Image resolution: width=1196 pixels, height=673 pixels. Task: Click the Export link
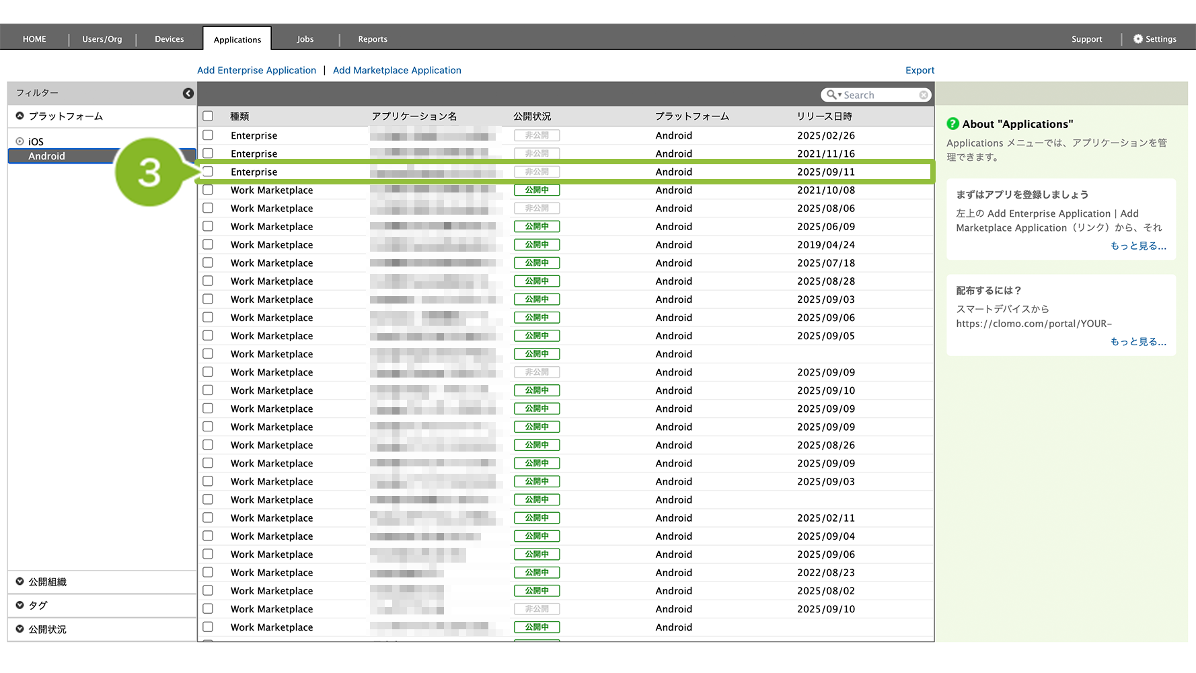point(919,70)
